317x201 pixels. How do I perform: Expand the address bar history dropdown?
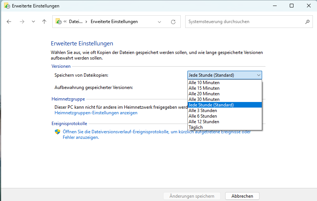tap(159, 22)
